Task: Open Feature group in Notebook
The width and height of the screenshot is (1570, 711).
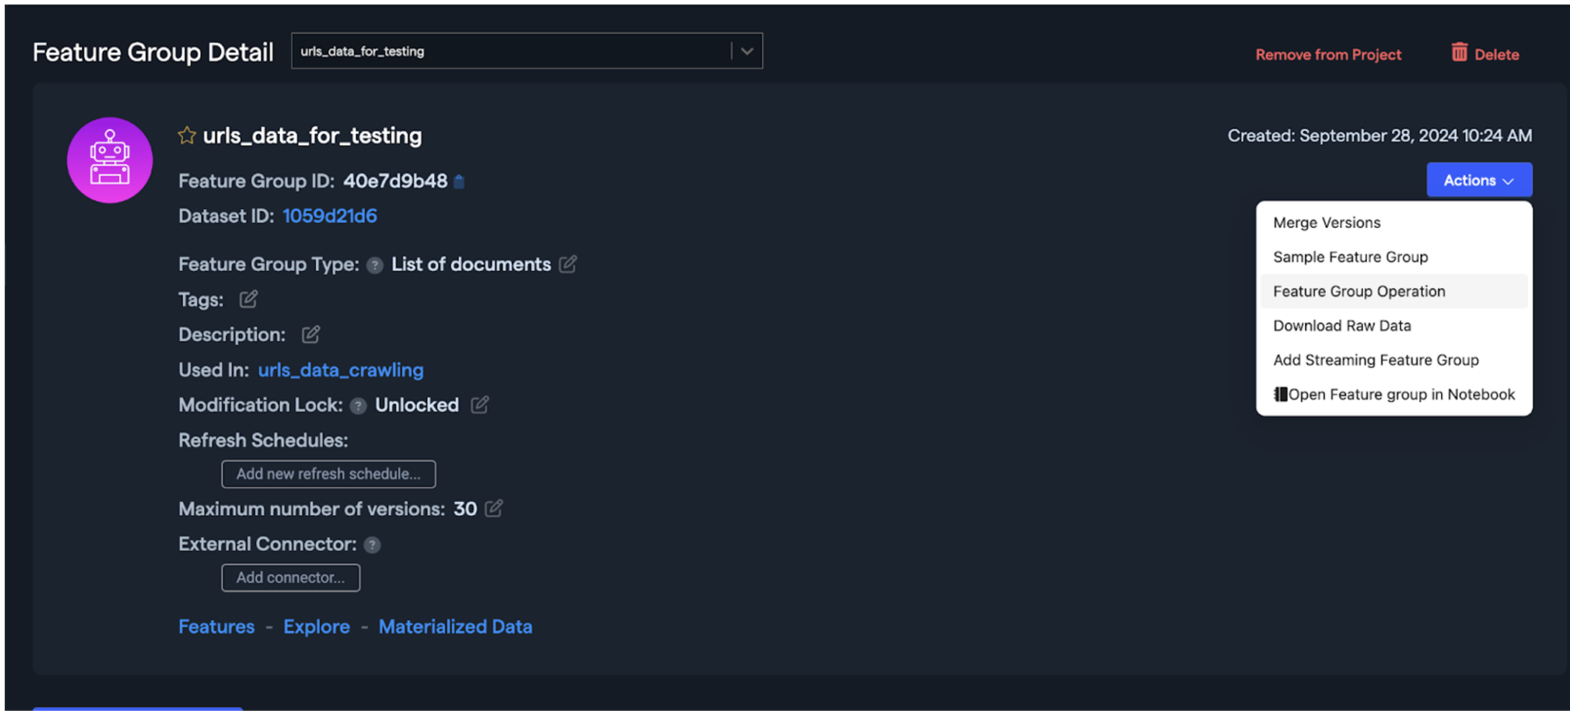Action: pos(1394,394)
